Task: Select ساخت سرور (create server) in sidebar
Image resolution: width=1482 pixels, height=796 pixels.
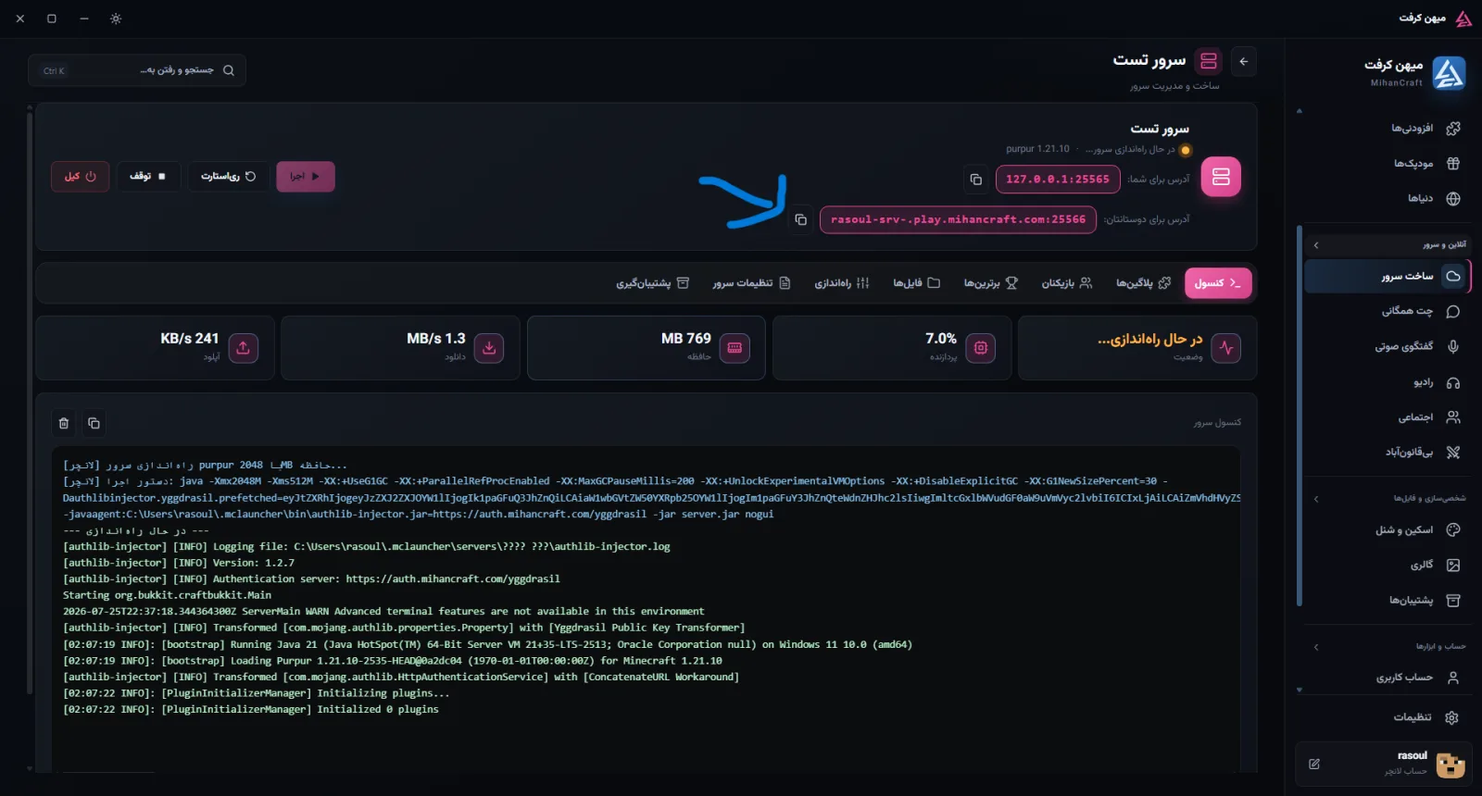Action: (x=1388, y=276)
